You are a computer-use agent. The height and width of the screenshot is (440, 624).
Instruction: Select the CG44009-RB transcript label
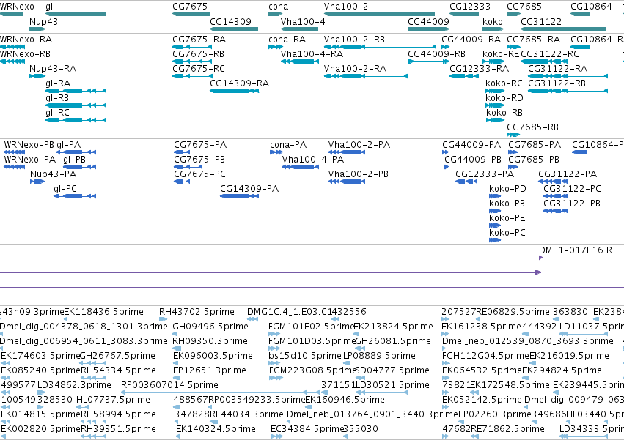pyautogui.click(x=436, y=54)
